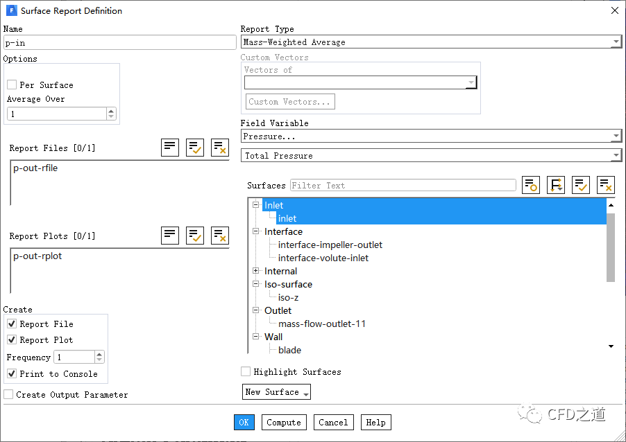Deselect all Report Files using X icon
This screenshot has height=442, width=626.
click(x=220, y=147)
